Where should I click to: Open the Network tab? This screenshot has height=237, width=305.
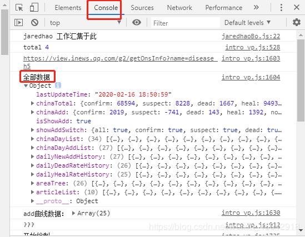(x=179, y=8)
